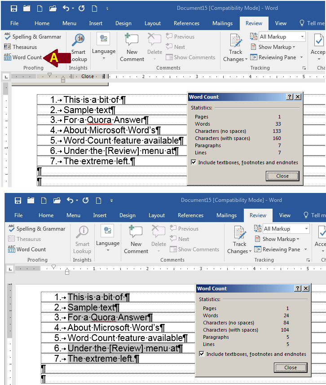Open Tracking dialog launcher in upper window
Viewport: 326px width, 385px height.
(304, 68)
